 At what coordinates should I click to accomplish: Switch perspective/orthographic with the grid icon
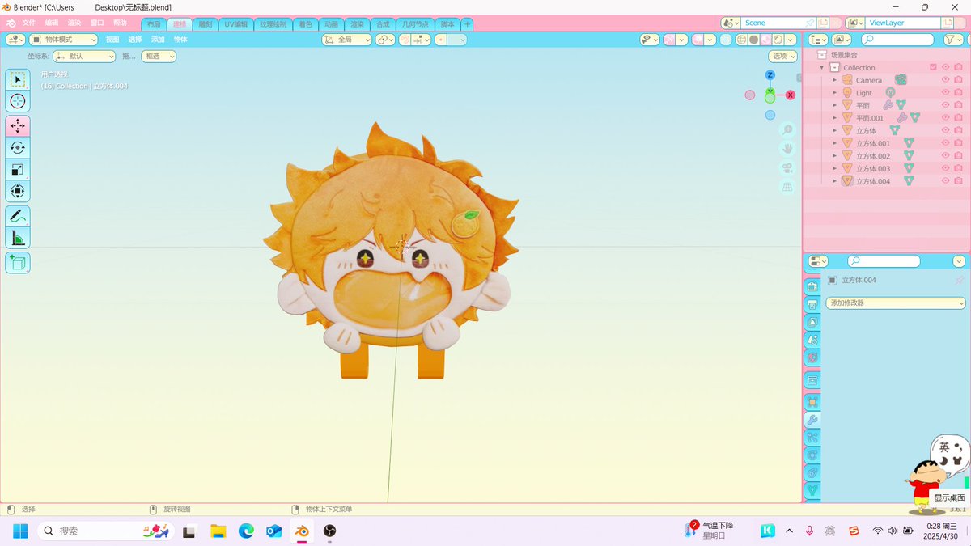coord(787,188)
